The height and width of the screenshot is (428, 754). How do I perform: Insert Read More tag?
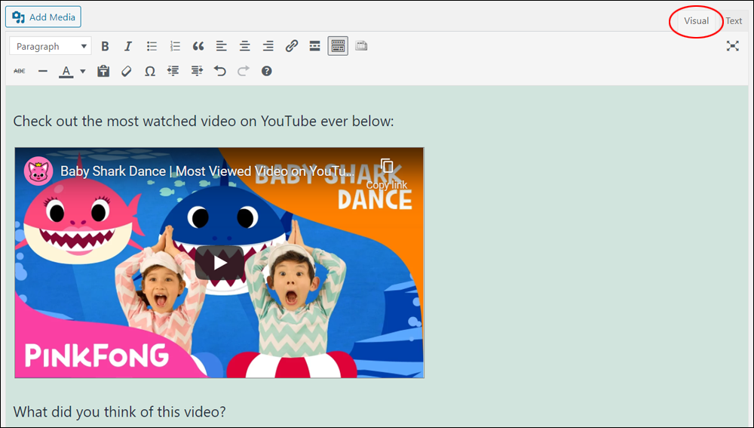(314, 46)
